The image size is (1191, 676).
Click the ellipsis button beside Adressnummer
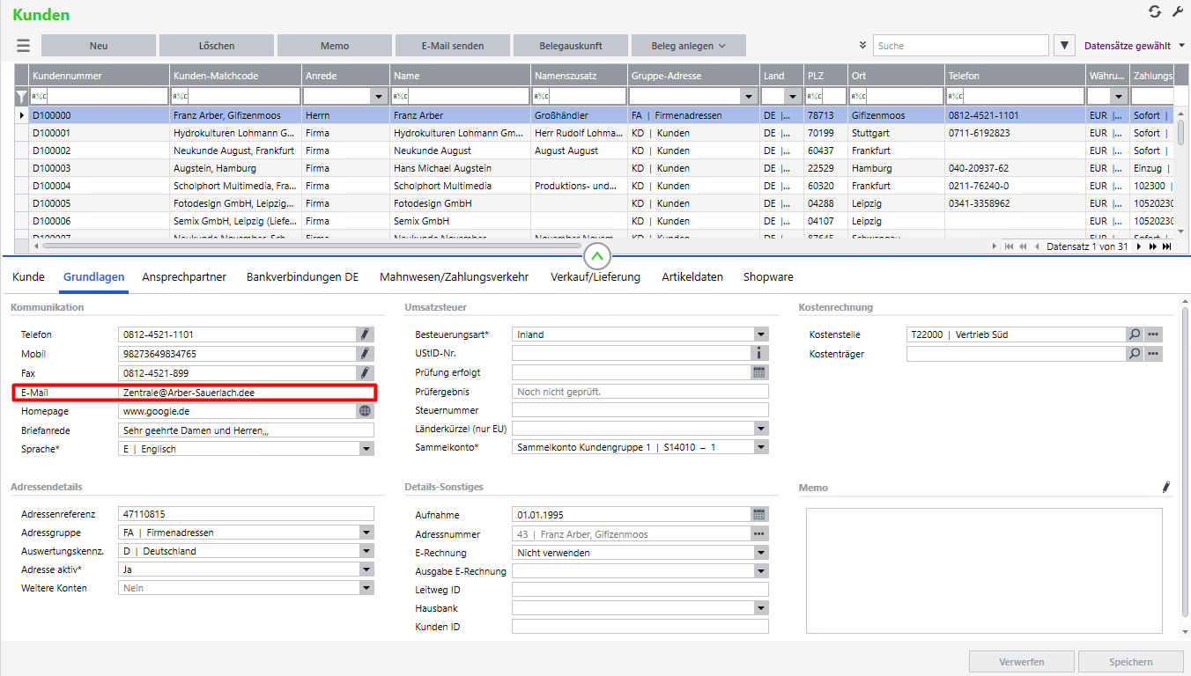760,534
